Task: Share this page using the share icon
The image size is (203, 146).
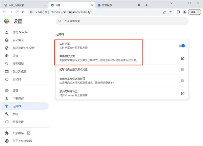Action: click(164, 12)
